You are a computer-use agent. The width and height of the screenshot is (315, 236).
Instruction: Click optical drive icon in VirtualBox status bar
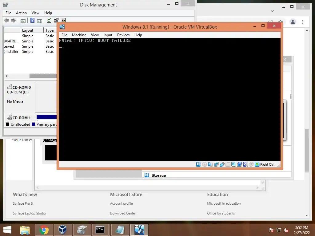(x=204, y=164)
